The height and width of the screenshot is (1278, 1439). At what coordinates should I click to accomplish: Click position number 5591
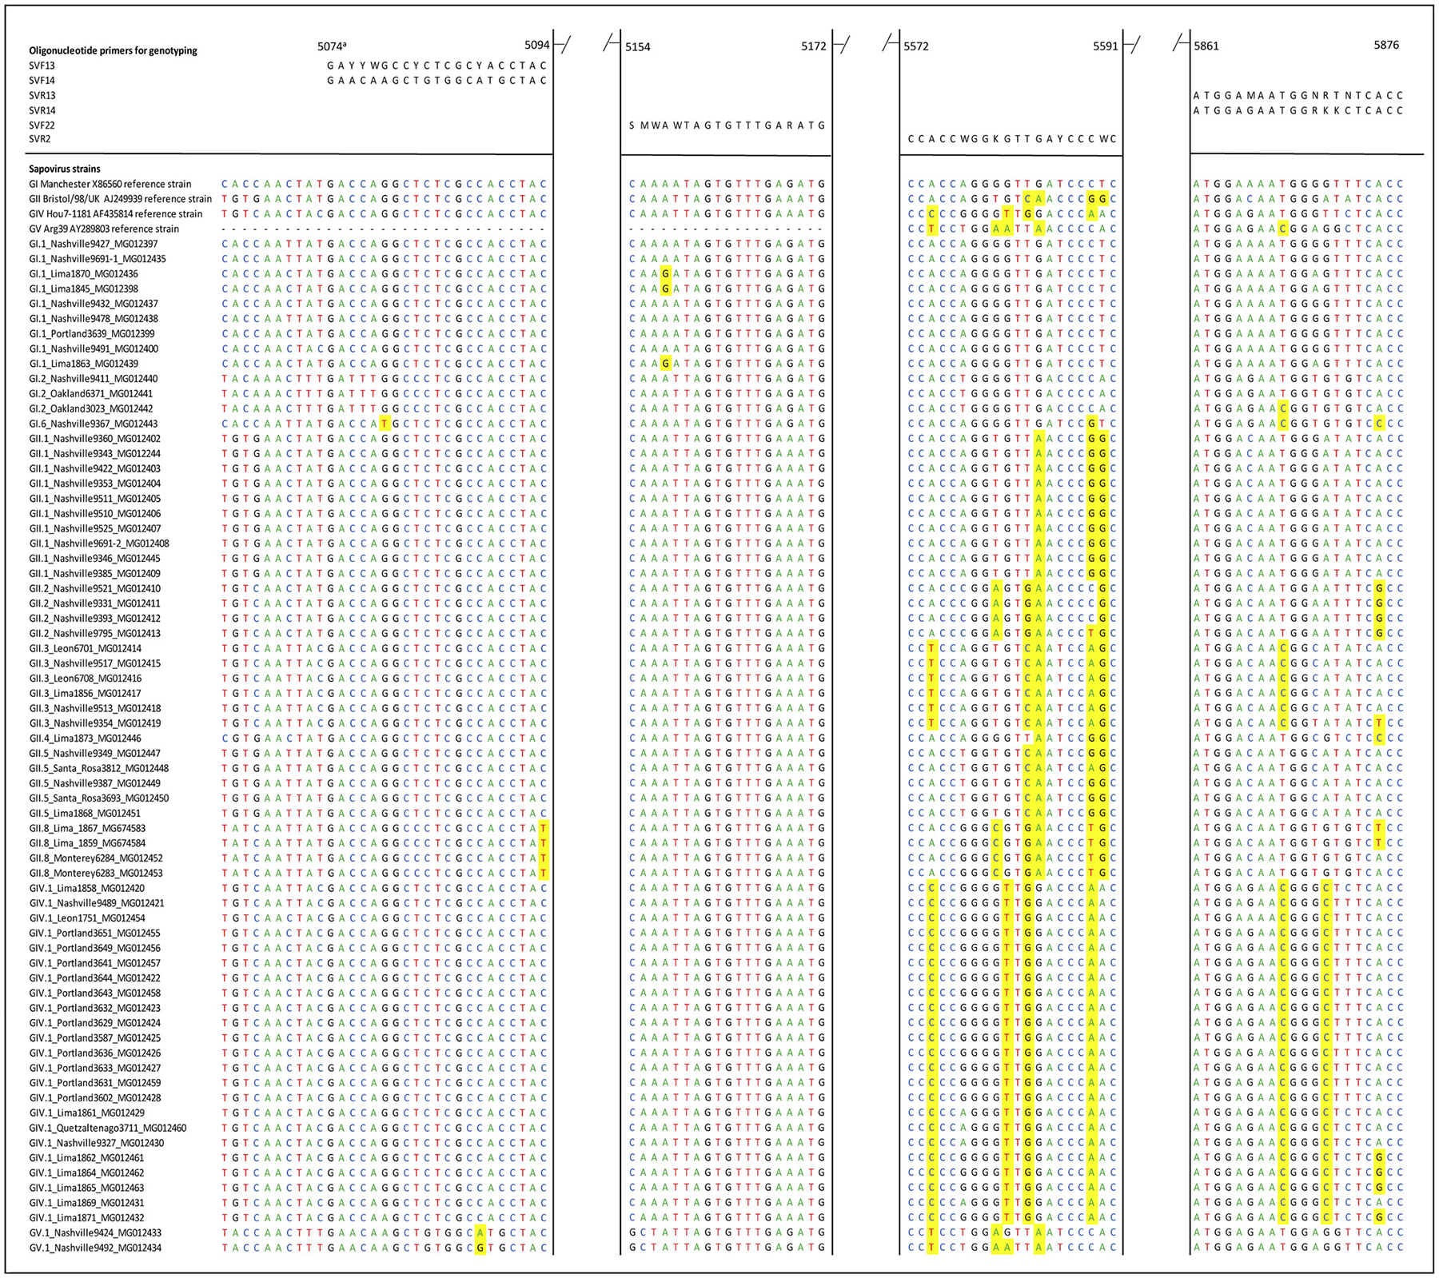tap(1106, 46)
